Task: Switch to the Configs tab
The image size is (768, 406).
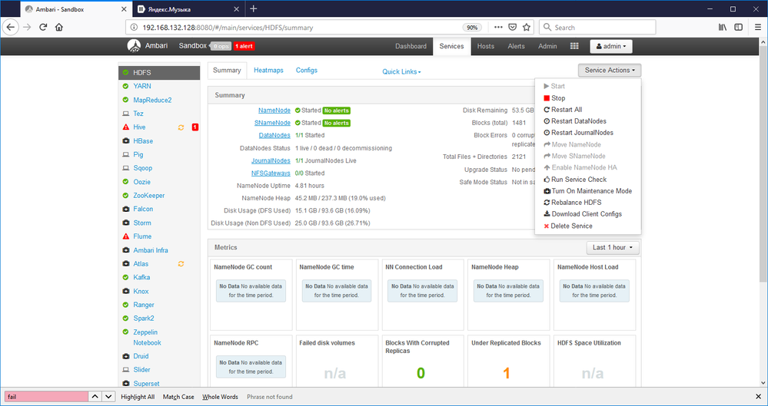Action: (x=307, y=71)
